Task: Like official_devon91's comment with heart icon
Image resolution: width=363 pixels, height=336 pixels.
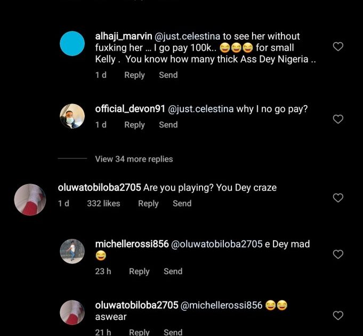Action: pyautogui.click(x=337, y=119)
